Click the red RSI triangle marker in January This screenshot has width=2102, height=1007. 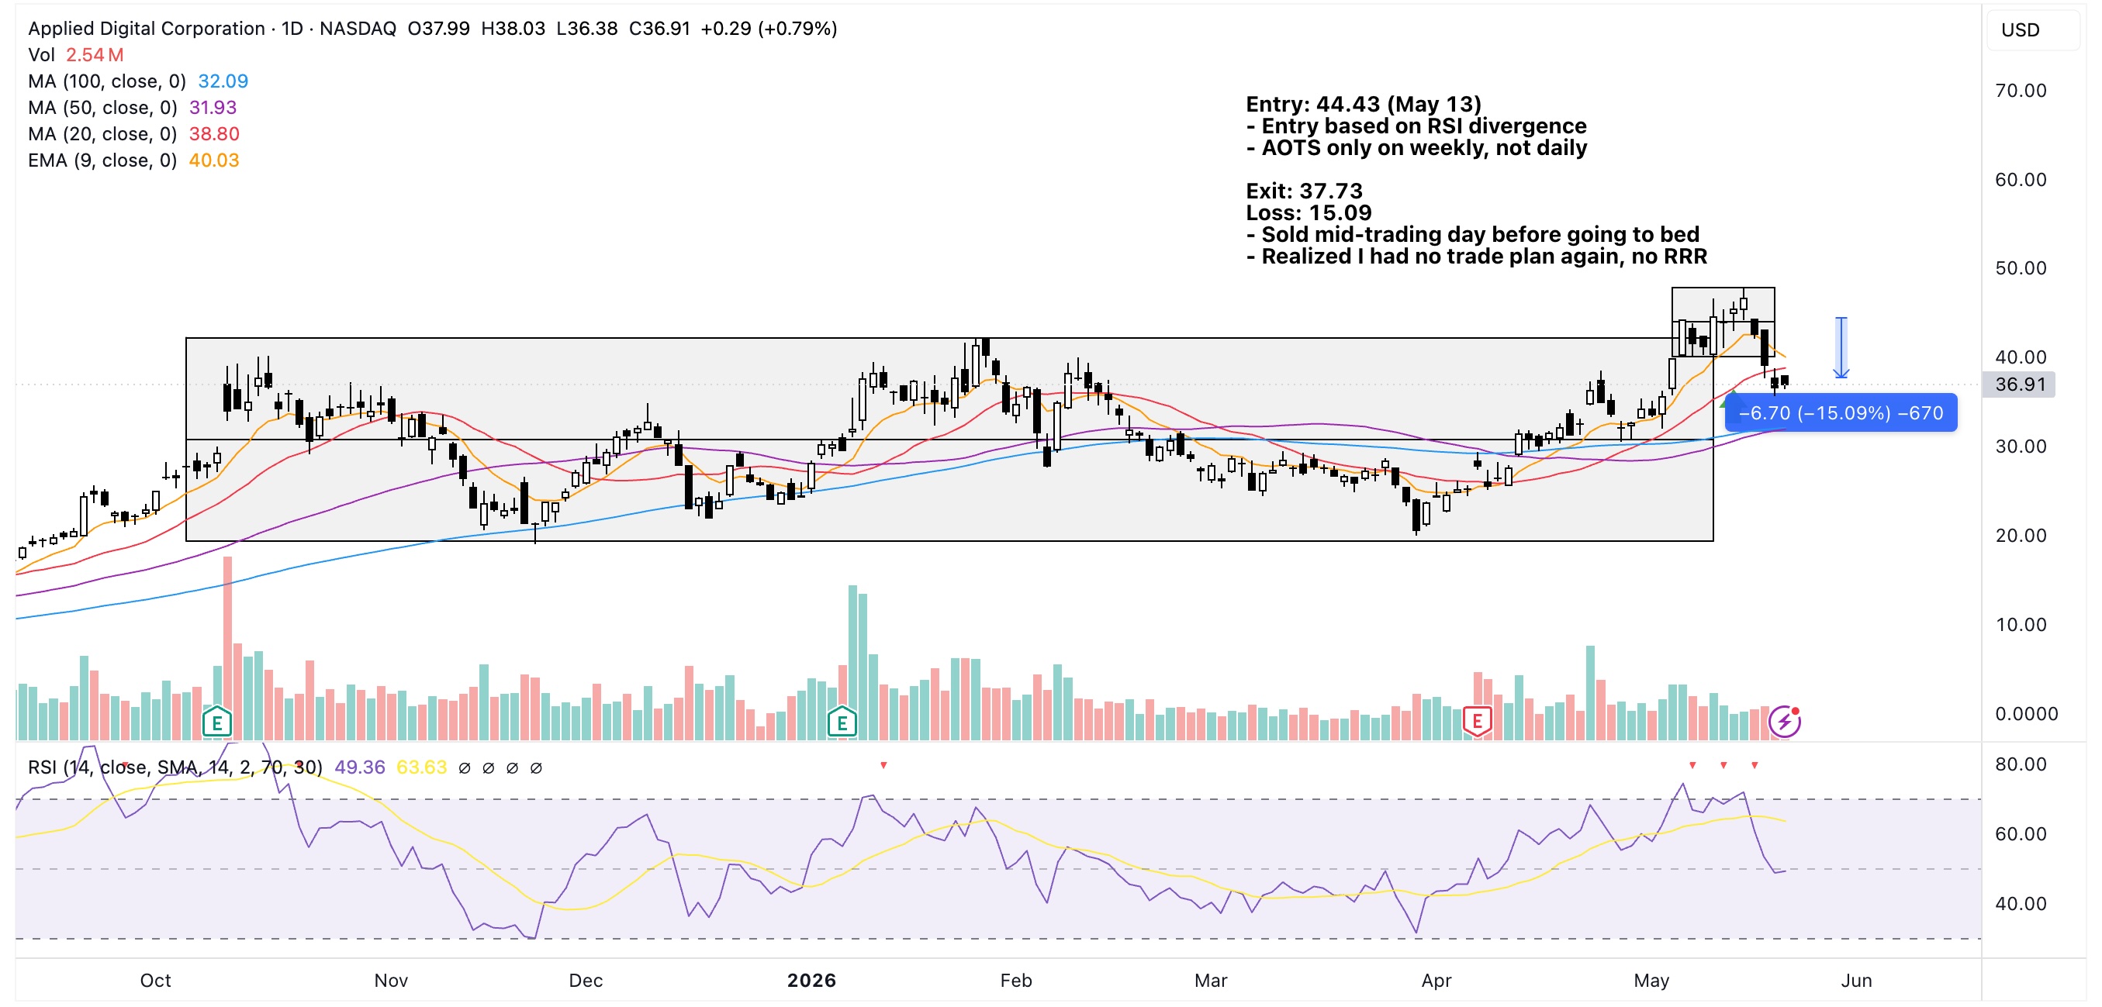(883, 765)
